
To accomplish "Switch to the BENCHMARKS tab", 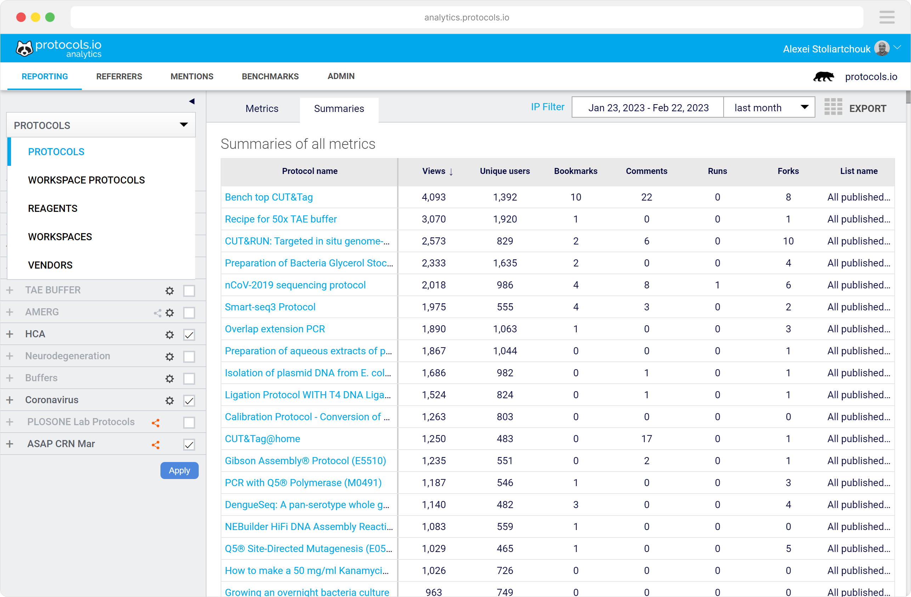I will pyautogui.click(x=270, y=76).
